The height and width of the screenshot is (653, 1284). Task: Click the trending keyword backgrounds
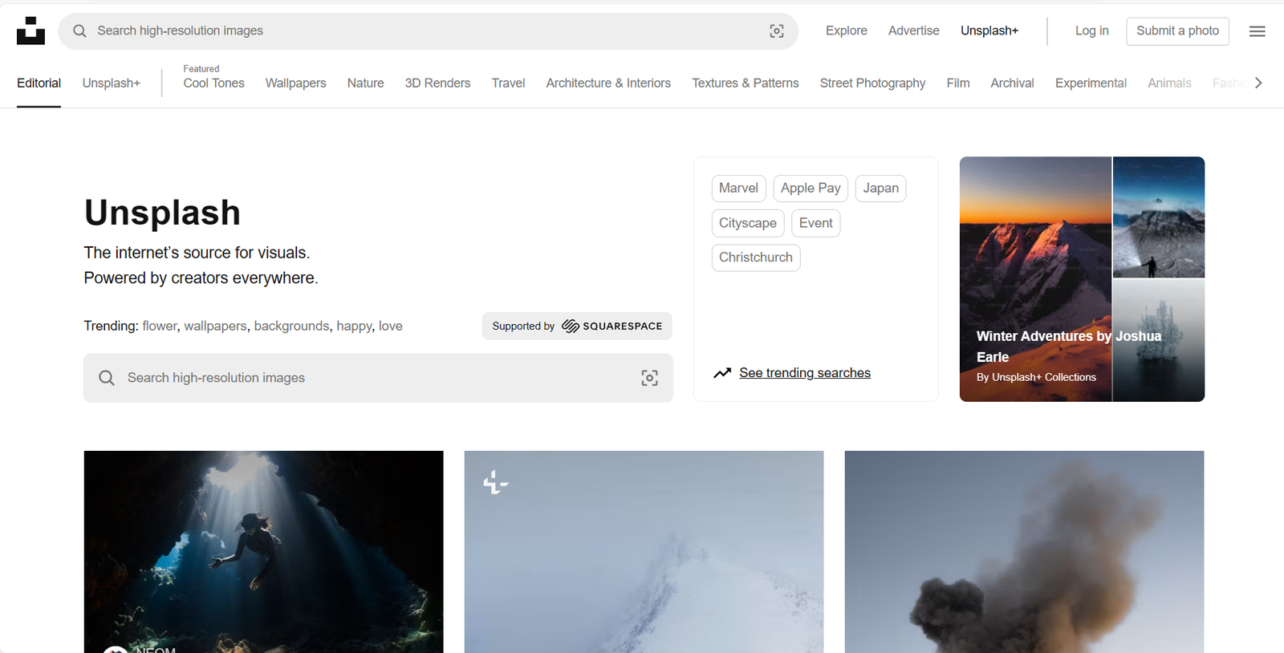point(291,326)
